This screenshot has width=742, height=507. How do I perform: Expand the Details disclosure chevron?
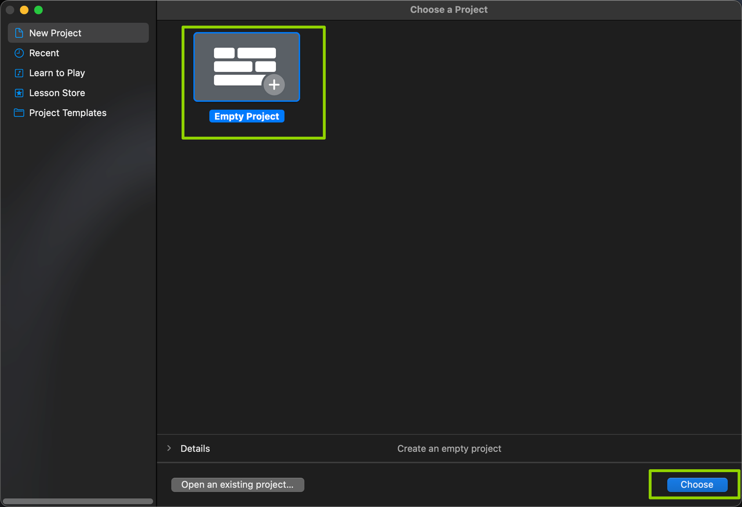point(169,448)
